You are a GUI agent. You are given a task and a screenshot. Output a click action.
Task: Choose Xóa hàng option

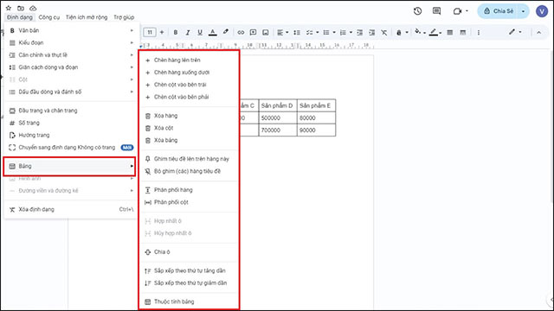pyautogui.click(x=189, y=116)
